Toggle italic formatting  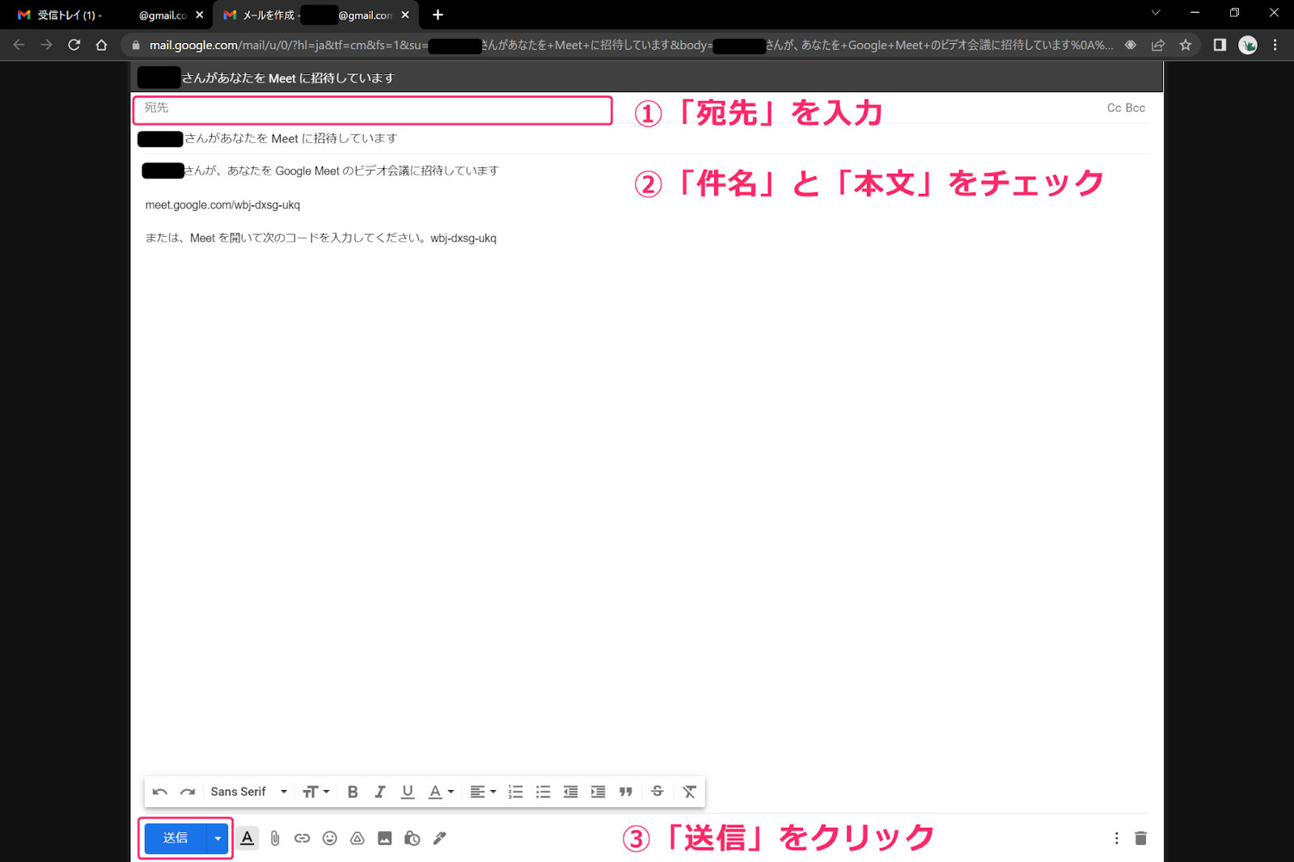pyautogui.click(x=380, y=792)
